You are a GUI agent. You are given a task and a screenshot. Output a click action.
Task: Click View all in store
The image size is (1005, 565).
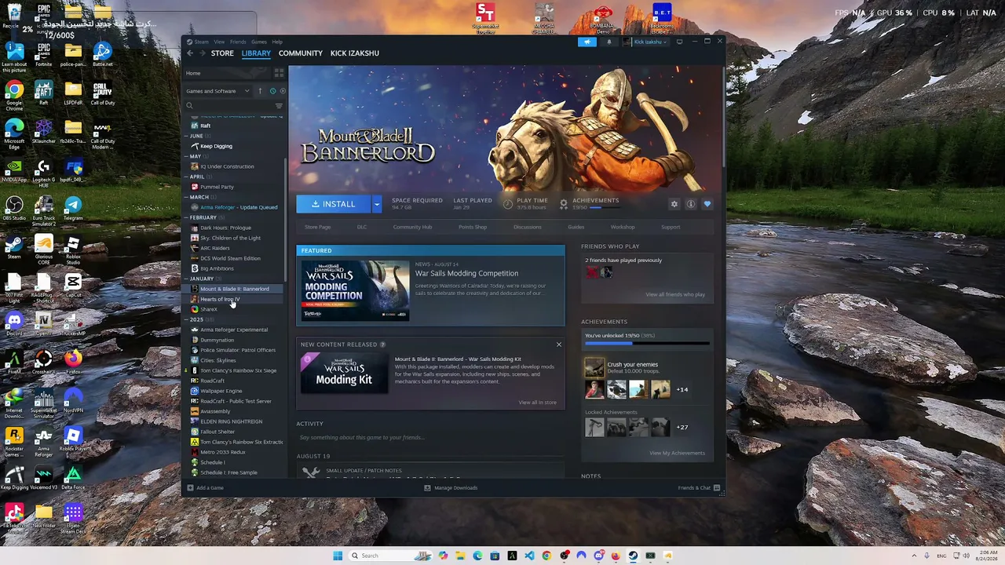click(538, 403)
